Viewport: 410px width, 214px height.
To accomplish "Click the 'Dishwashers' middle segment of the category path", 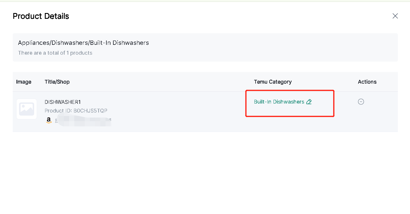I will [x=70, y=43].
